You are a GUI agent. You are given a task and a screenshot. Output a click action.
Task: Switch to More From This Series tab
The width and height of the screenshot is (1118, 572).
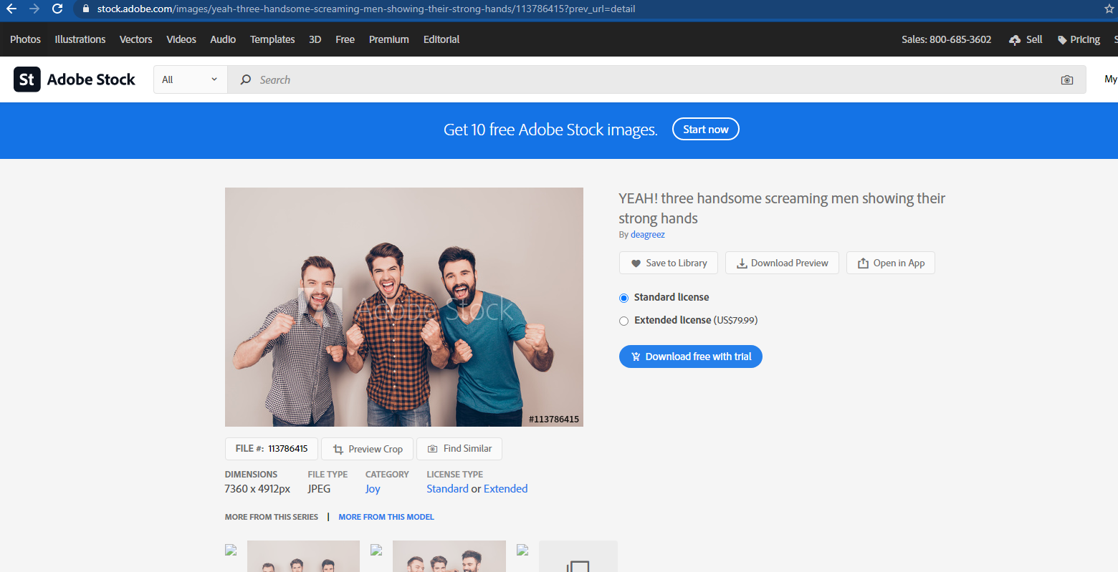pos(272,517)
